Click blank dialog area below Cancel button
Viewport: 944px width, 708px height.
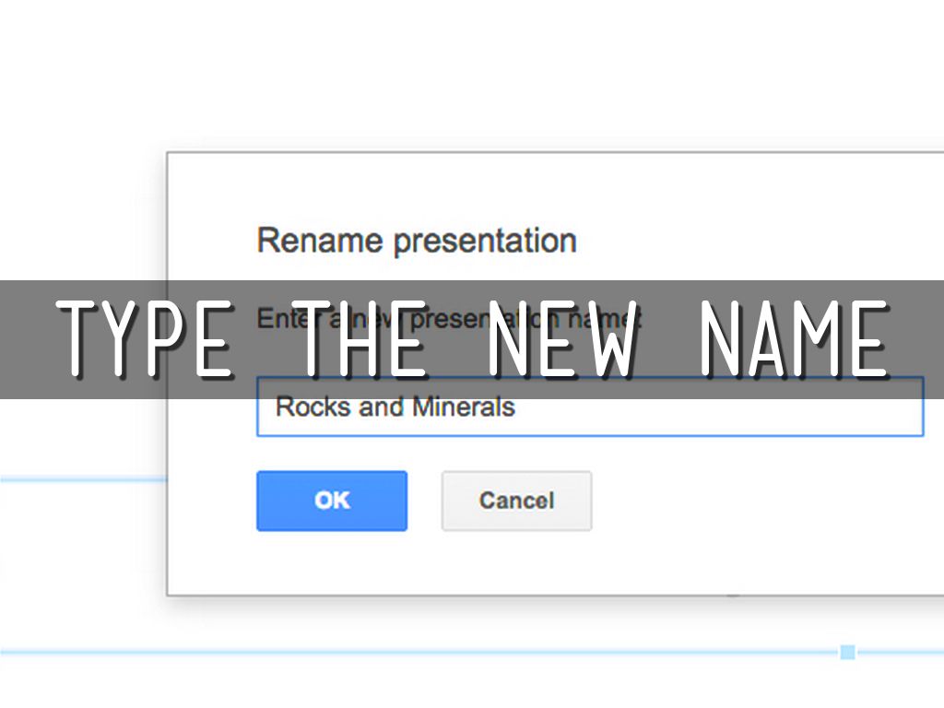point(516,564)
